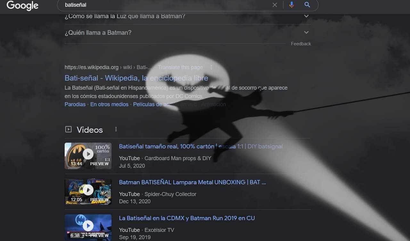Screen dimensions: 410x241
Task: Click the Google logo
Action: point(22,5)
